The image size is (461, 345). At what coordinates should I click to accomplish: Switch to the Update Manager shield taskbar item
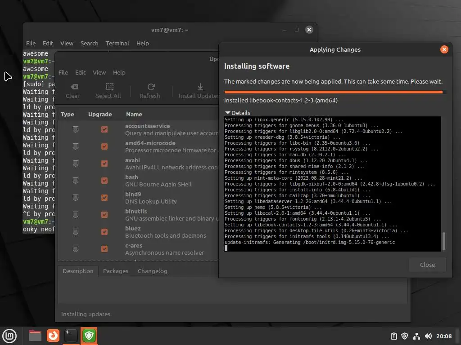pos(89,336)
